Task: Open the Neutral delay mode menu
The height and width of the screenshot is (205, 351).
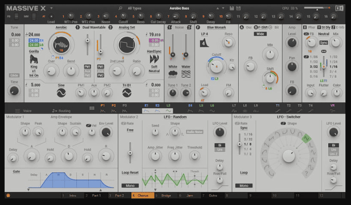Action: click(323, 34)
